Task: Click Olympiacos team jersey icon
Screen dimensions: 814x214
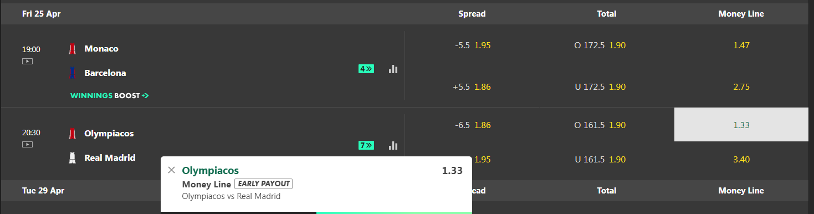Action: [x=72, y=133]
